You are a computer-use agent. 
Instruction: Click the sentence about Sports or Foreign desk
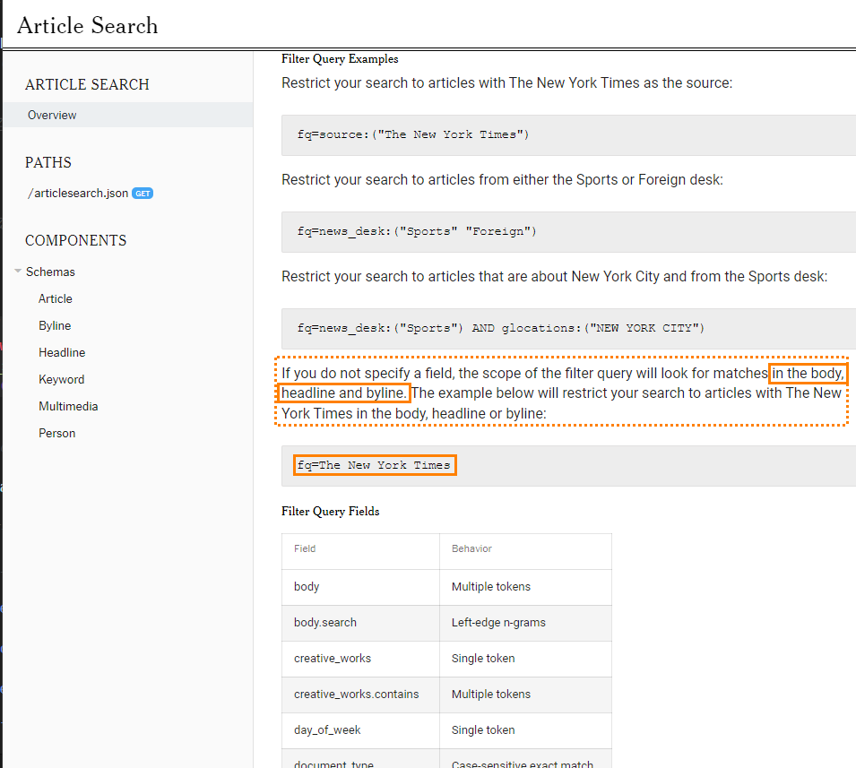[502, 180]
